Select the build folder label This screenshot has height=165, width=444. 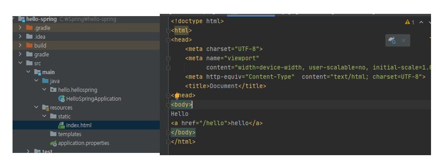tap(40, 45)
